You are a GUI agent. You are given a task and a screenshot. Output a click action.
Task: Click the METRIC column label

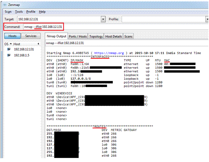[x=116, y=130]
